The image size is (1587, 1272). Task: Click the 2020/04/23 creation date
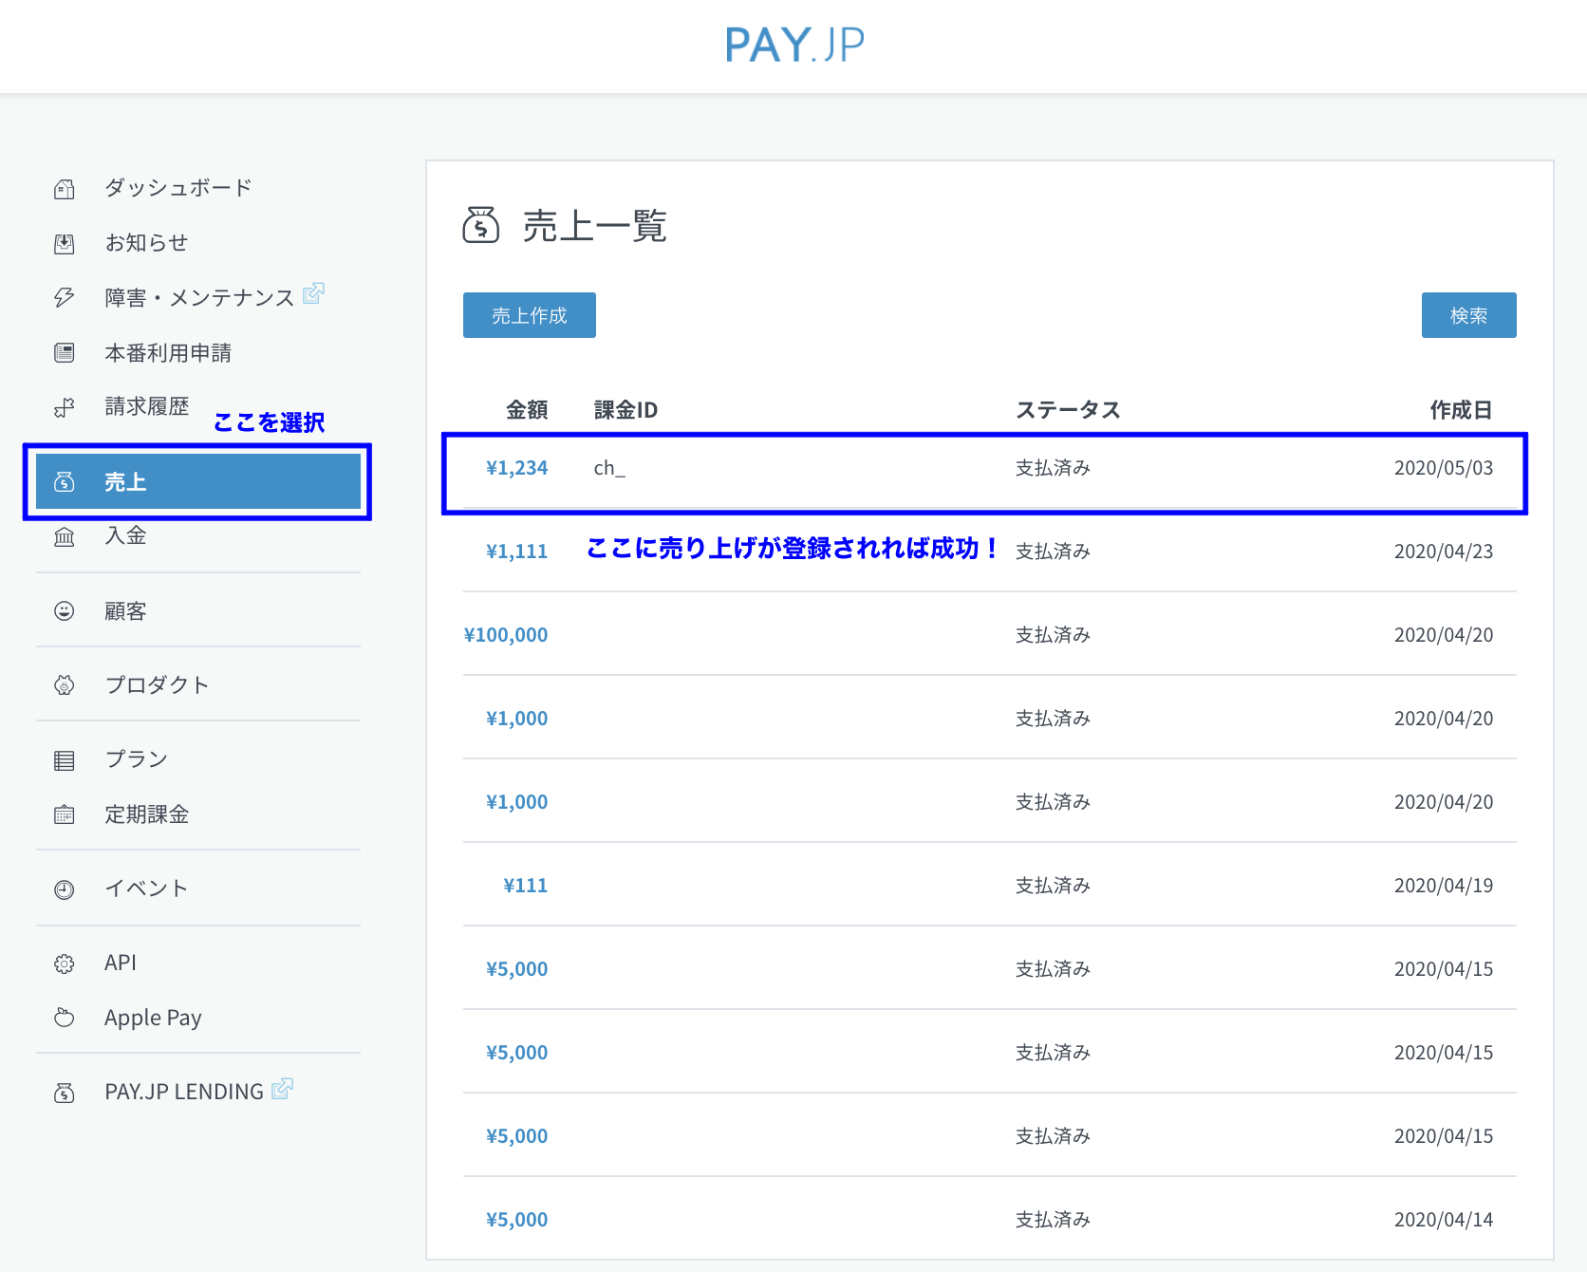coord(1444,552)
